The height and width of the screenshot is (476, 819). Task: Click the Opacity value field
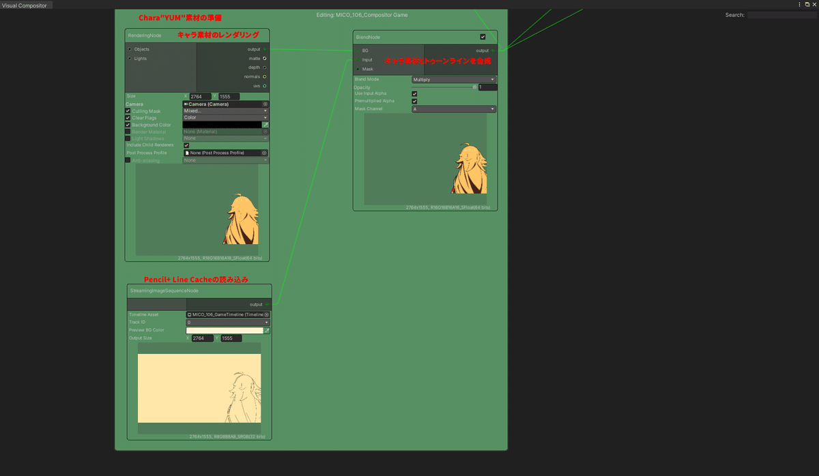487,87
